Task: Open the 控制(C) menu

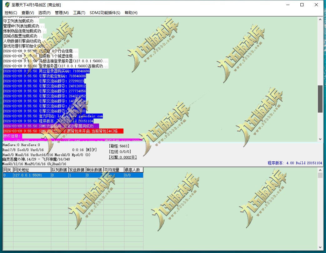Action: click(11, 13)
